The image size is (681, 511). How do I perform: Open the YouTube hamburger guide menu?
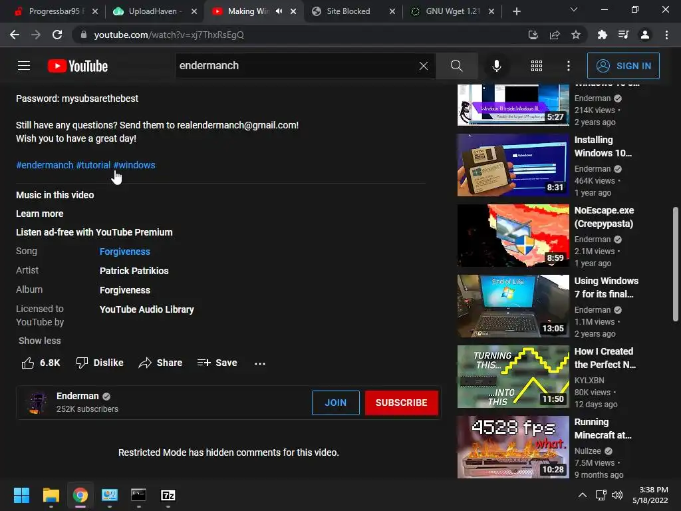24,66
